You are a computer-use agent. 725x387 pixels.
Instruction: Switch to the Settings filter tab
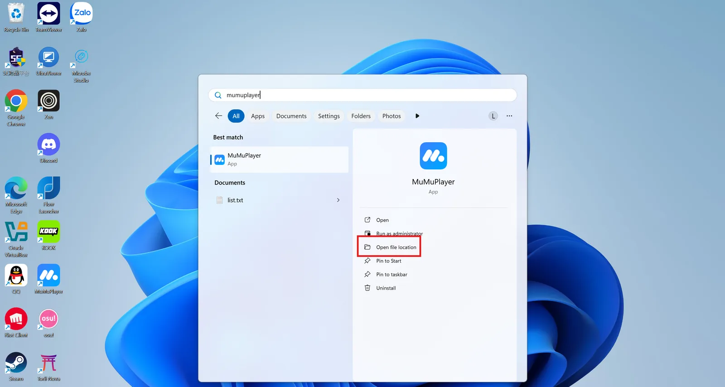pyautogui.click(x=329, y=116)
